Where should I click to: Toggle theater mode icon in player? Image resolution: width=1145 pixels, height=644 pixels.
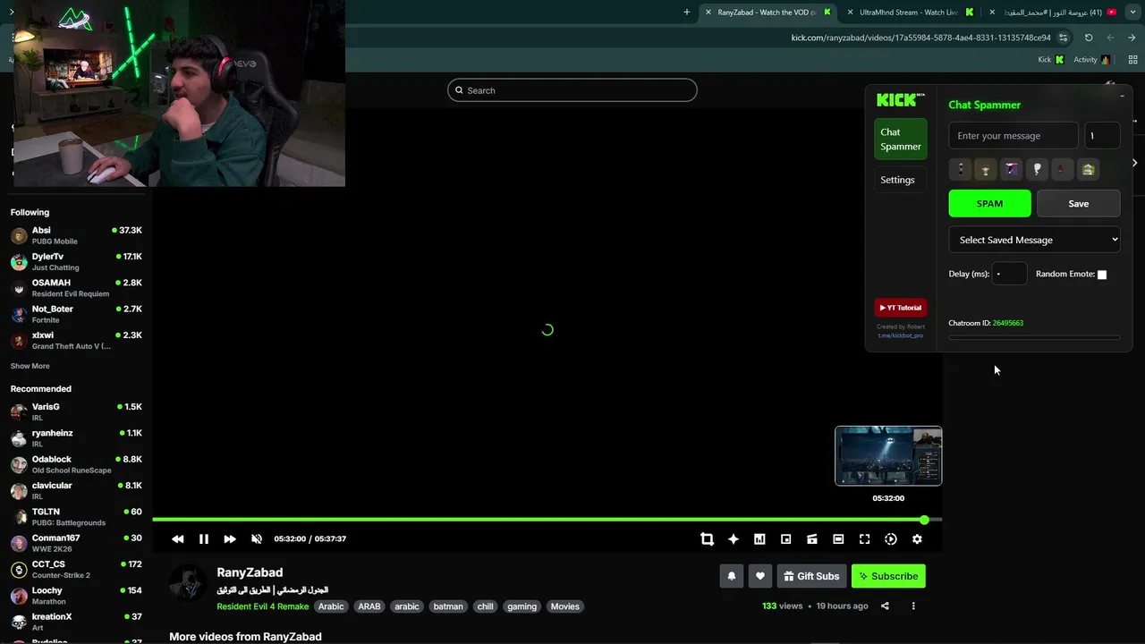[x=838, y=538]
